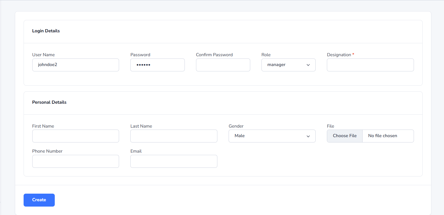444x215 pixels.
Task: Click the 'File' label above uploader
Action: click(331, 126)
